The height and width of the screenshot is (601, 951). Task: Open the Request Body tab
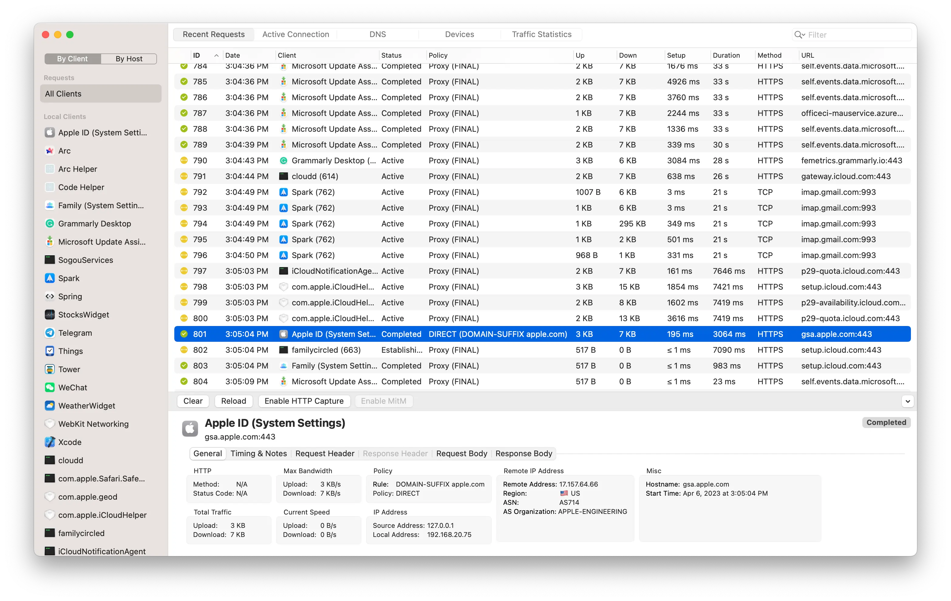(x=462, y=453)
